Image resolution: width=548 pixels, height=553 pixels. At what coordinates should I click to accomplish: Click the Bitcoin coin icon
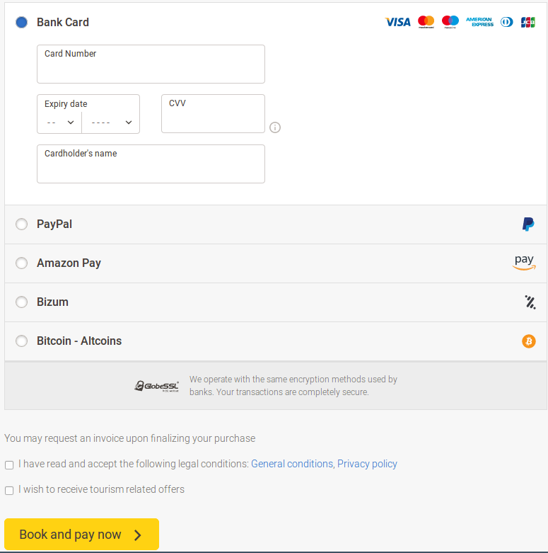[x=529, y=341]
